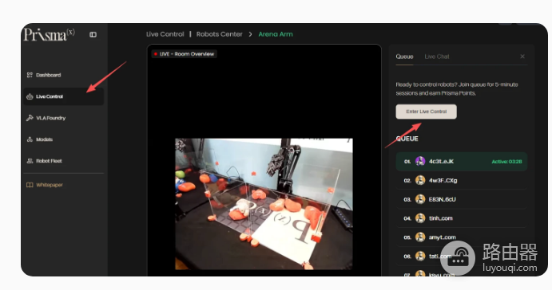The width and height of the screenshot is (552, 290).
Task: Click the red LIVE indicator dot
Action: [x=155, y=54]
